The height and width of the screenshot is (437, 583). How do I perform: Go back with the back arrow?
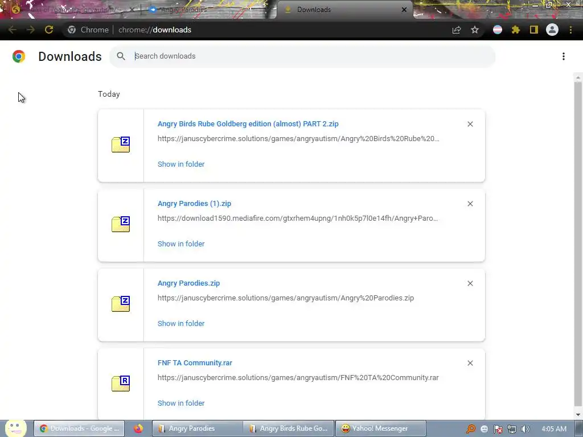(13, 30)
